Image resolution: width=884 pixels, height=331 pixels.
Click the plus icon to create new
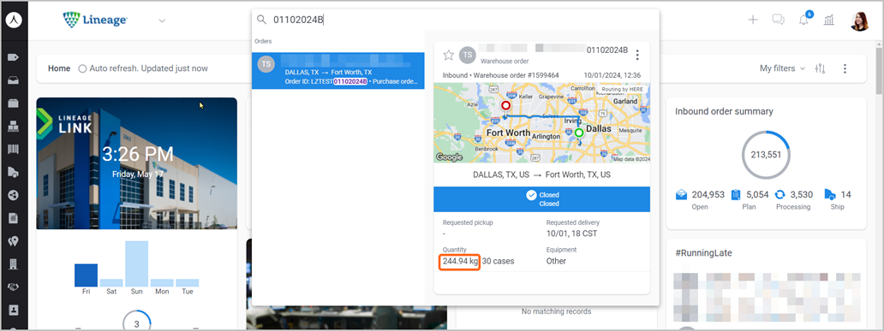(753, 20)
